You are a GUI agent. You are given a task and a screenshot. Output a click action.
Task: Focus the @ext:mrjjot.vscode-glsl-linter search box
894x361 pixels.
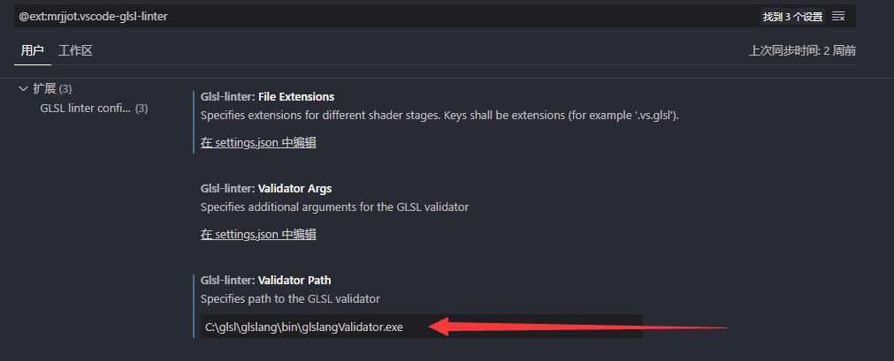click(x=387, y=17)
